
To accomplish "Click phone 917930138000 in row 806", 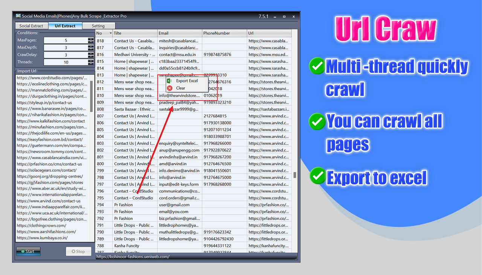I will coord(217,123).
